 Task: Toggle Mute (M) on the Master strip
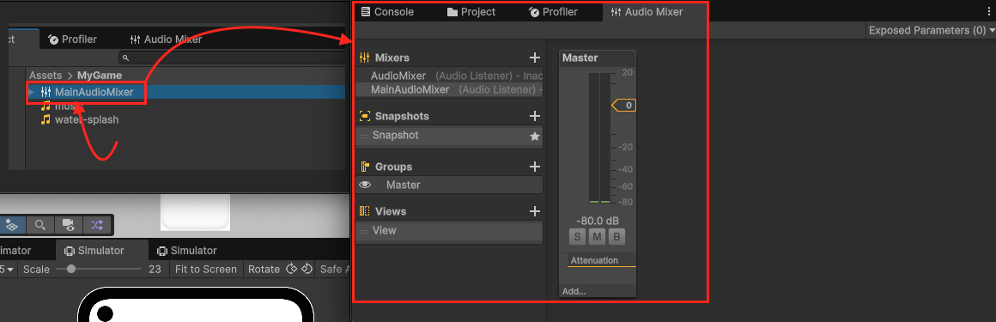[597, 238]
